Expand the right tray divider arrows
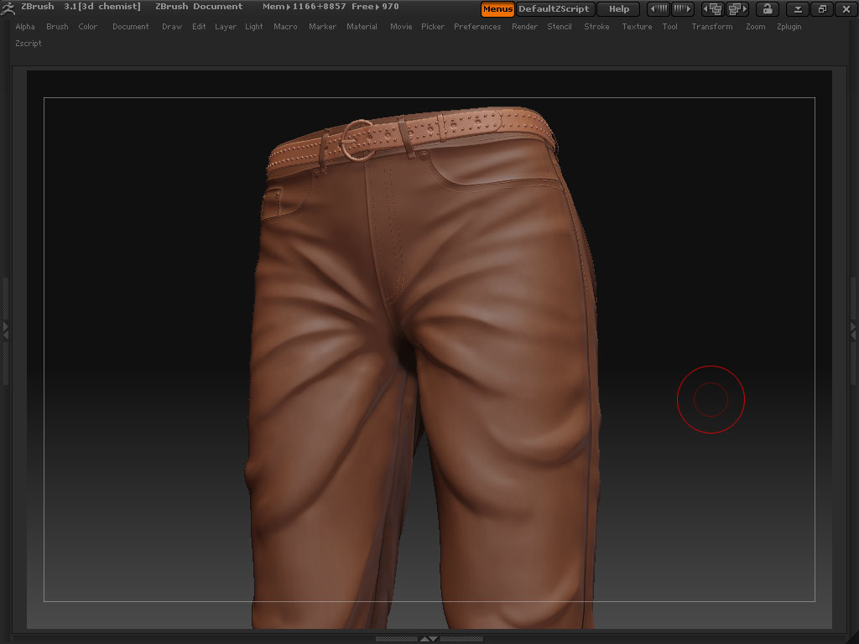This screenshot has height=644, width=859. point(853,330)
